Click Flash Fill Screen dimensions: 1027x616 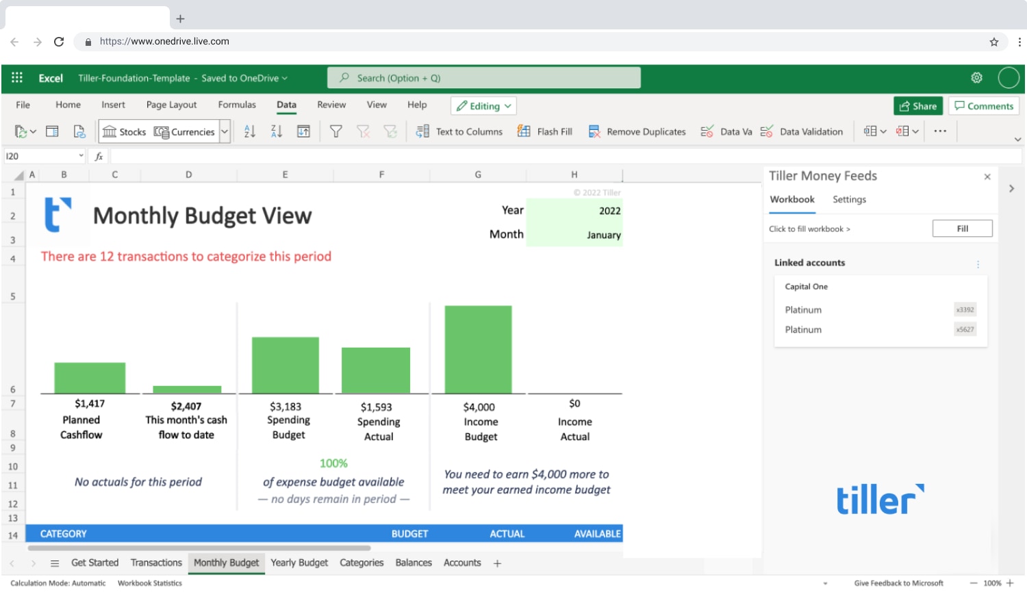point(545,131)
